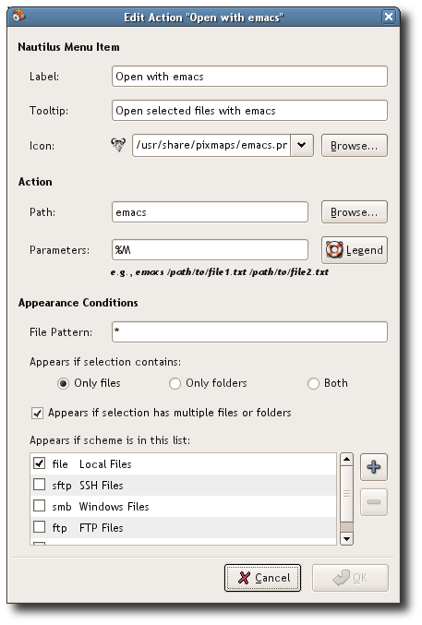Toggle multiple files or folders checkbox

click(x=38, y=413)
